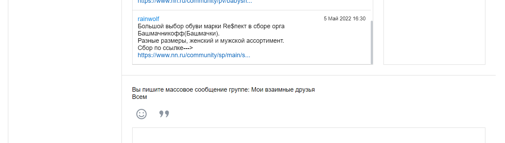Click inside the rainwolf message block
Screen dimensions: 505x143
pos(251,37)
